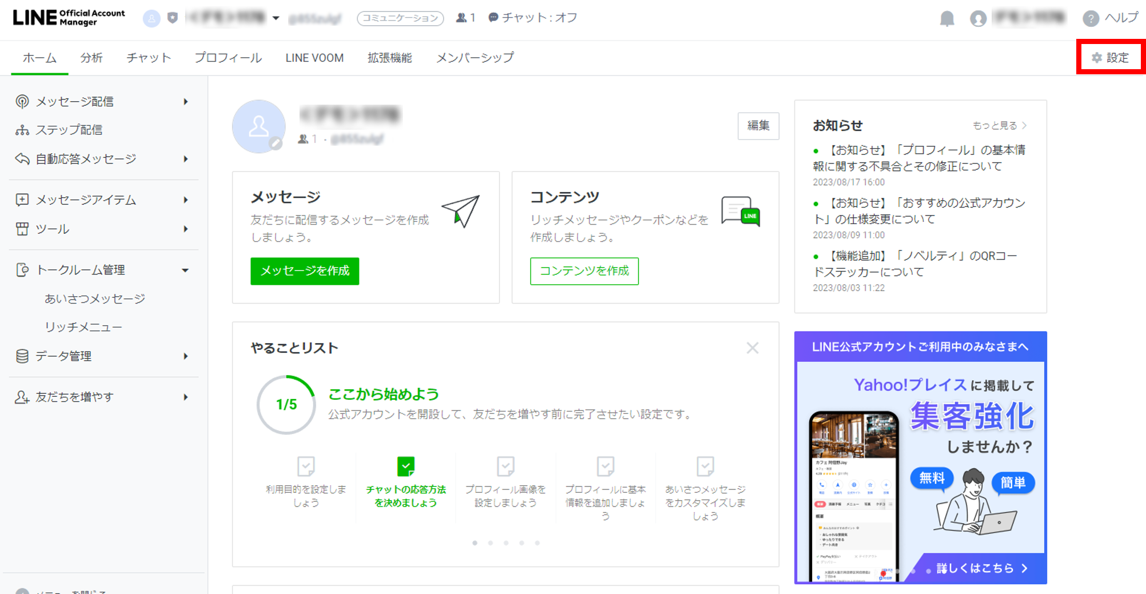Toggle チャットの応答方法を決めましょう checked task
Screen dimensions: 1146x594
coord(406,467)
